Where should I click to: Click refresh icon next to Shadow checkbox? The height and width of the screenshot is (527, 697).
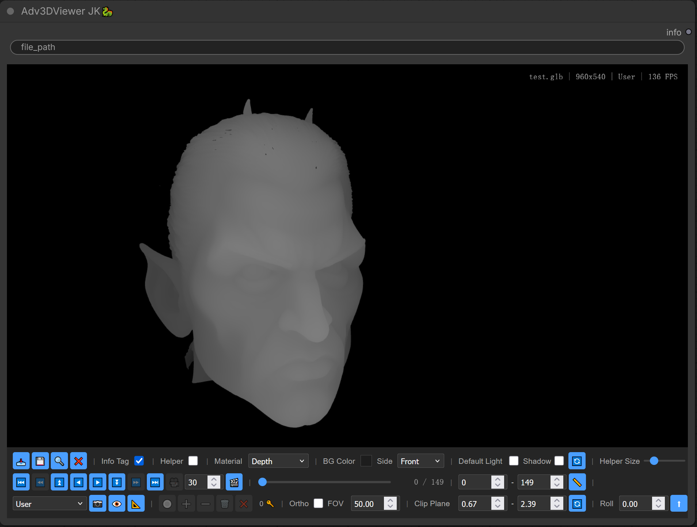pyautogui.click(x=577, y=461)
